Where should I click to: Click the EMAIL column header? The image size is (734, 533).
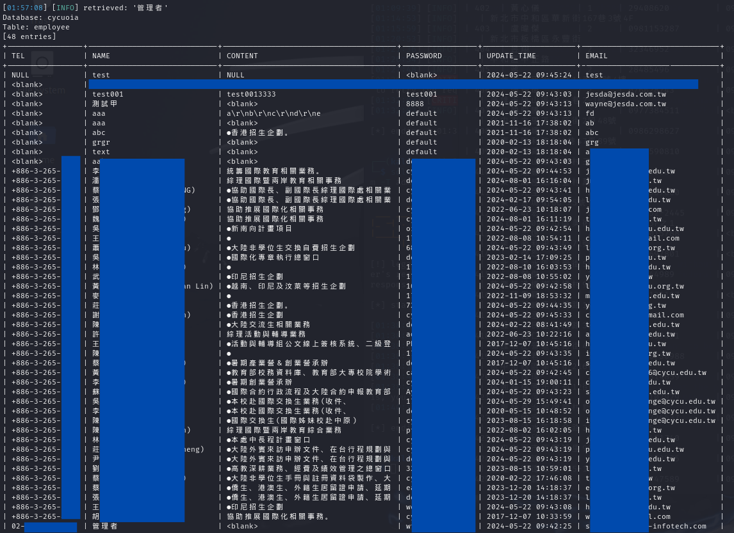[596, 56]
